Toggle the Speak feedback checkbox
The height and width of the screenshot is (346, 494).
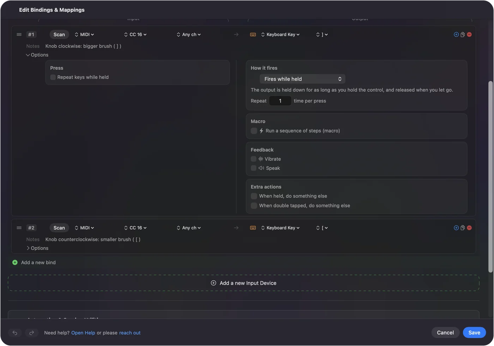[253, 168]
